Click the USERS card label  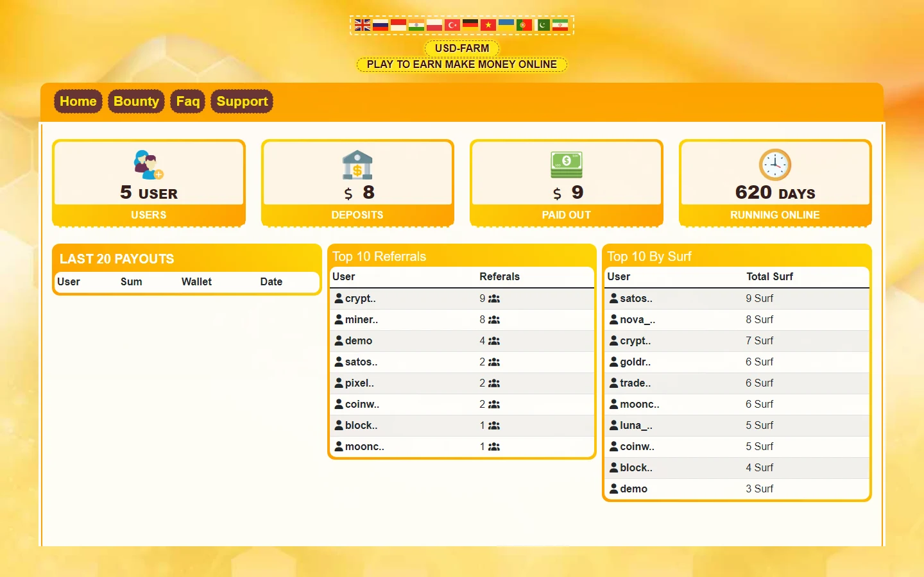pyautogui.click(x=149, y=215)
